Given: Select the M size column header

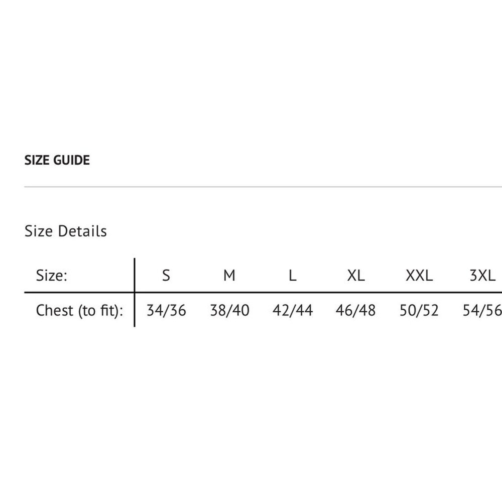Looking at the screenshot, I should tap(229, 276).
